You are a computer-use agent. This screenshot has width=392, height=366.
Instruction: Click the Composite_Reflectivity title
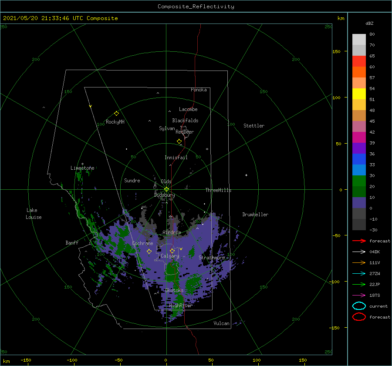[x=196, y=7]
